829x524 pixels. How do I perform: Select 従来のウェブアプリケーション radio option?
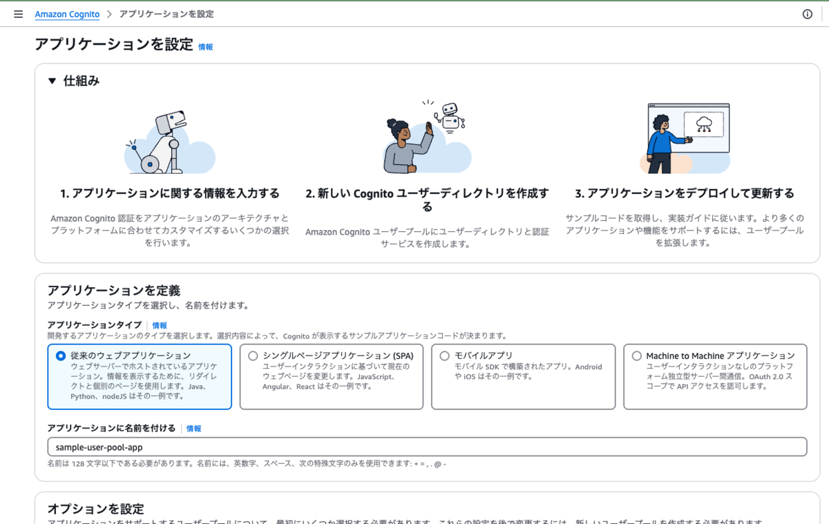(x=61, y=356)
